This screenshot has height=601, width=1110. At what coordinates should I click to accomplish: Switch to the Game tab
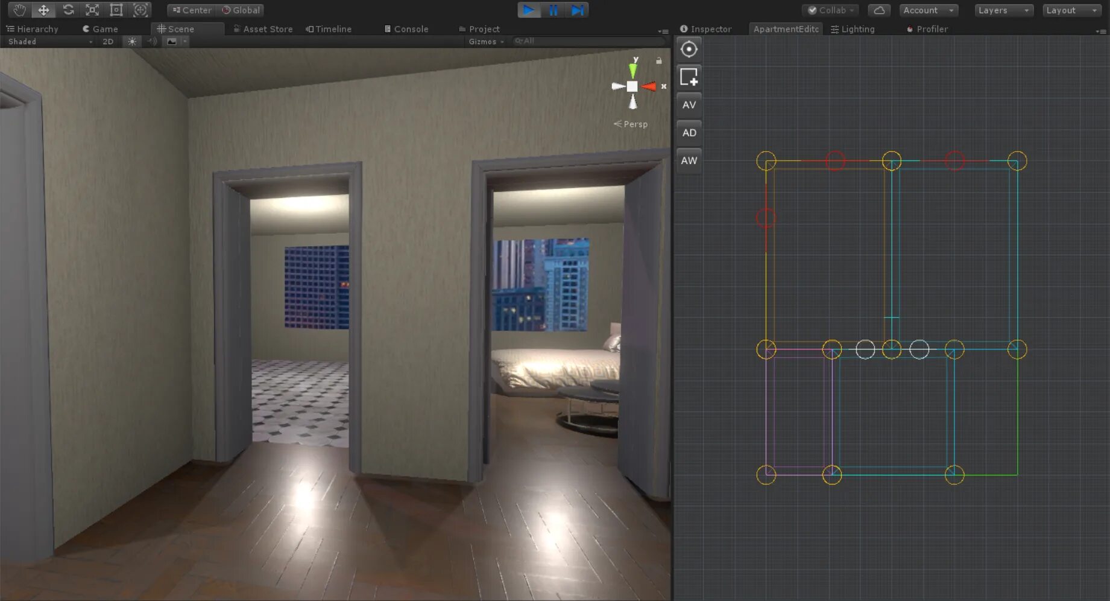pyautogui.click(x=100, y=29)
